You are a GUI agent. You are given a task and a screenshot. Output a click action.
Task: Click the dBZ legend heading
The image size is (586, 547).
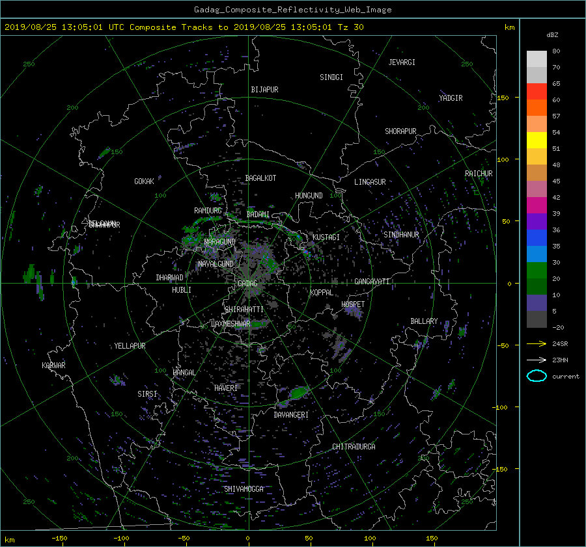coord(552,34)
